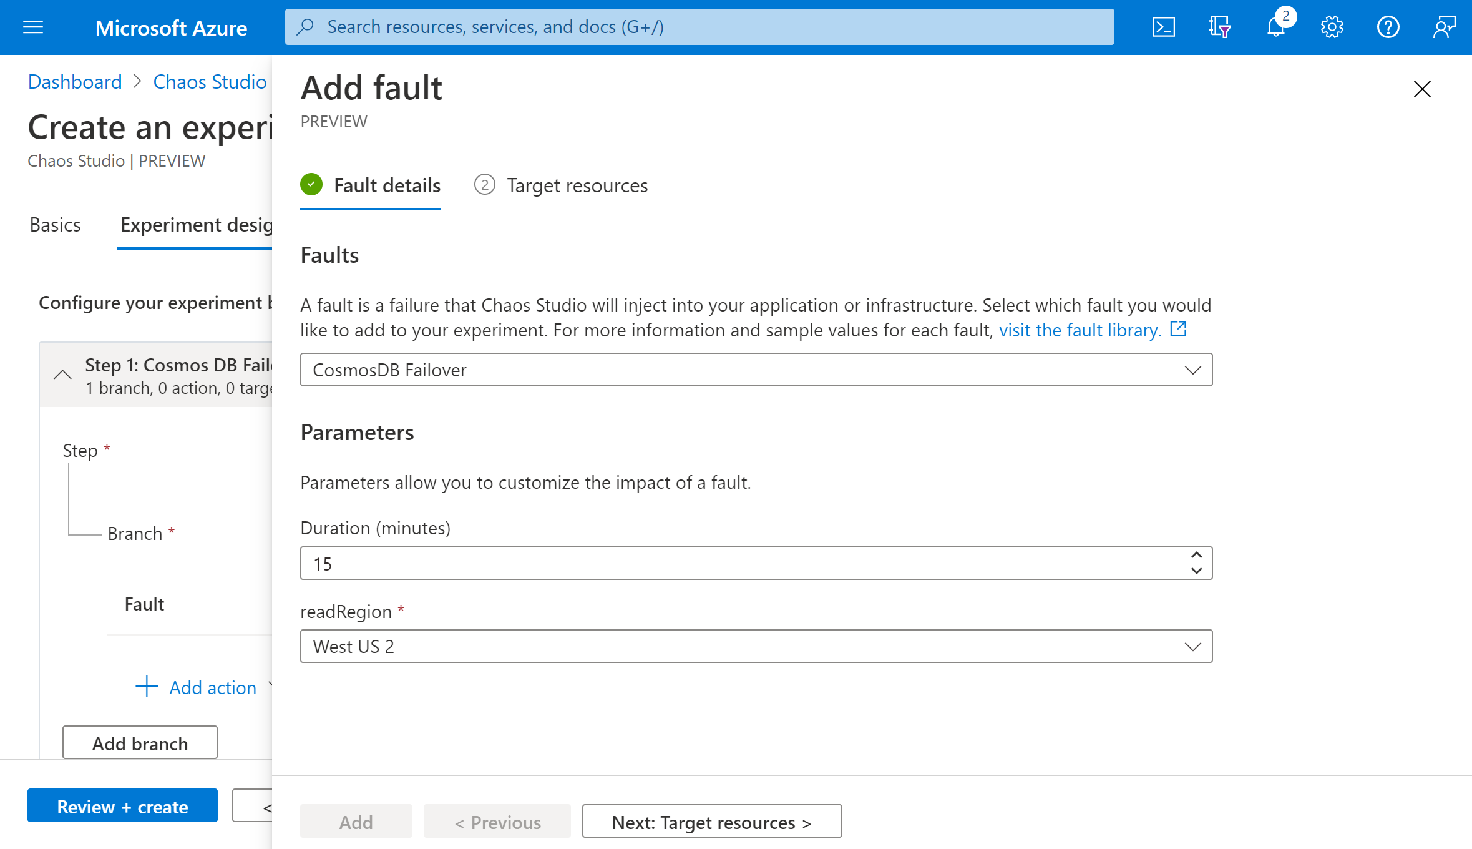Click the Azure Cloud Shell icon
1472x849 pixels.
(1162, 27)
